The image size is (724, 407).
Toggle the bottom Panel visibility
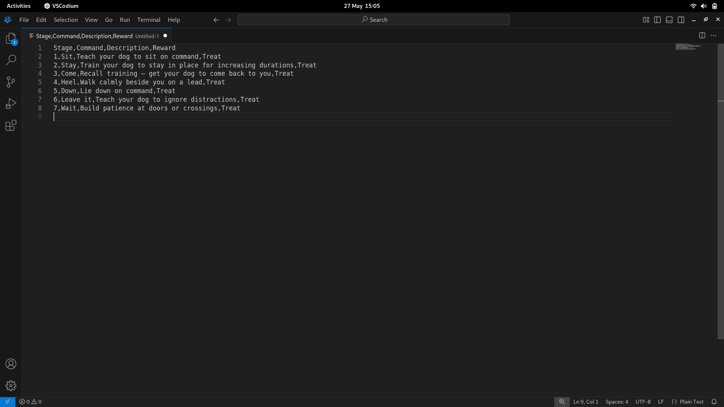(669, 20)
